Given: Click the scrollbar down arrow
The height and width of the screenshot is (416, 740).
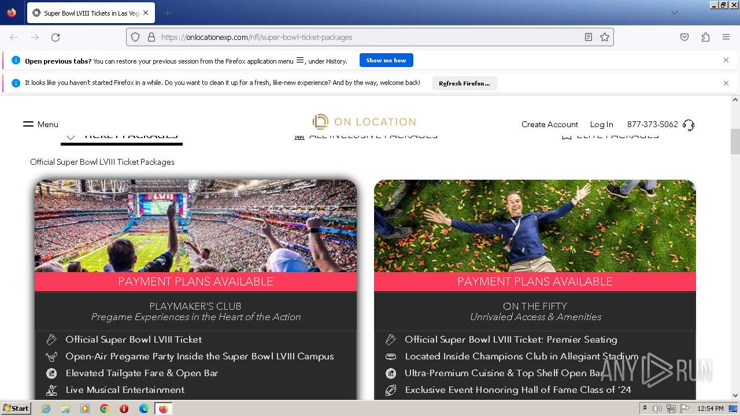Looking at the screenshot, I should click(x=735, y=396).
